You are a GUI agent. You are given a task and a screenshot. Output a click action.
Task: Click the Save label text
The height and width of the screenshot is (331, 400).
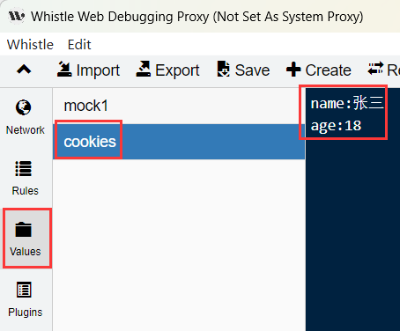tap(252, 70)
